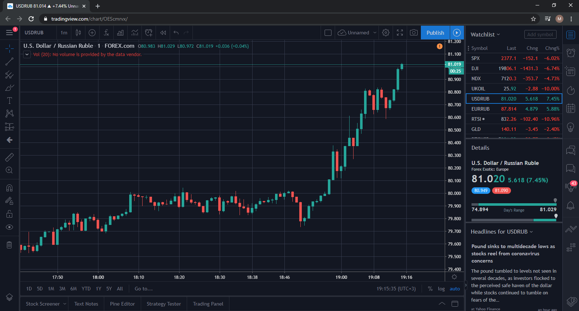579x311 pixels.
Task: Open the Strategy Tester tab
Action: coord(164,304)
